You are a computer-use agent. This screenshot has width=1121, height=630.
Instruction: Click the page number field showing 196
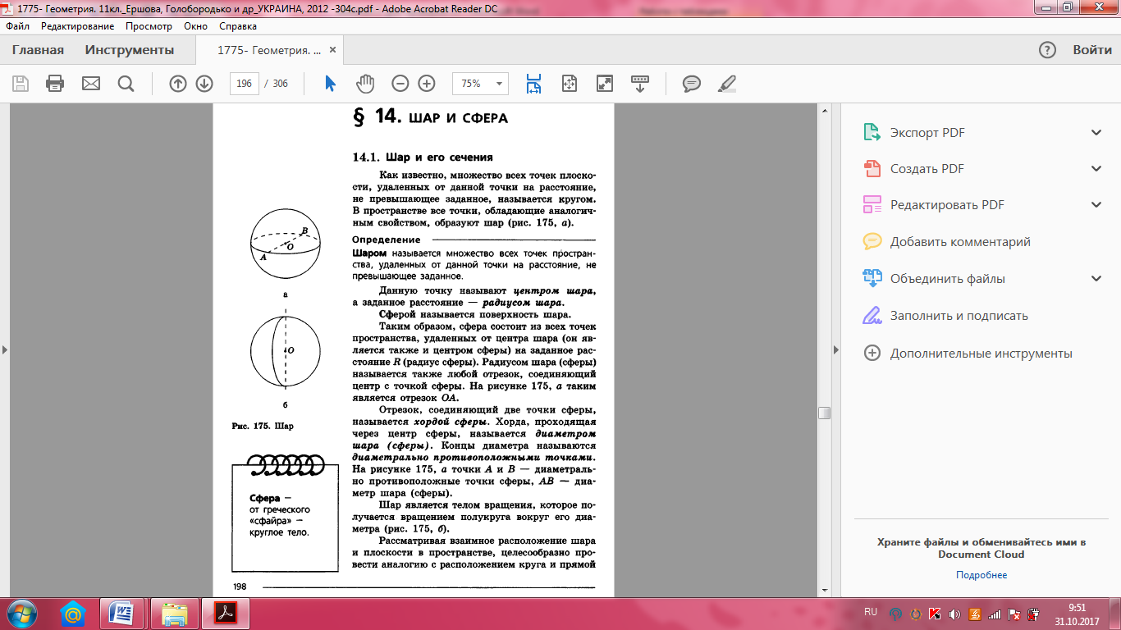point(244,84)
